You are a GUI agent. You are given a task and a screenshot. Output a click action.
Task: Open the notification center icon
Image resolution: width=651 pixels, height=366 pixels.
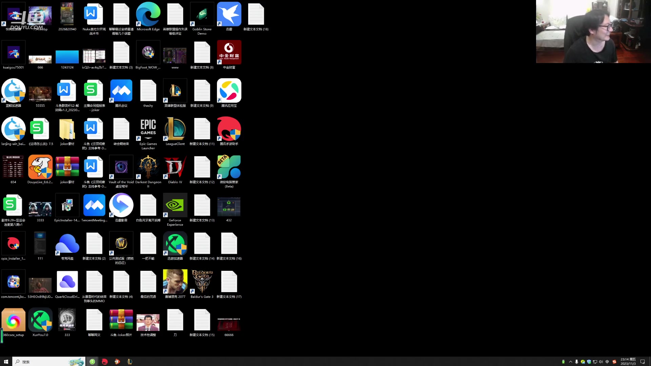642,362
